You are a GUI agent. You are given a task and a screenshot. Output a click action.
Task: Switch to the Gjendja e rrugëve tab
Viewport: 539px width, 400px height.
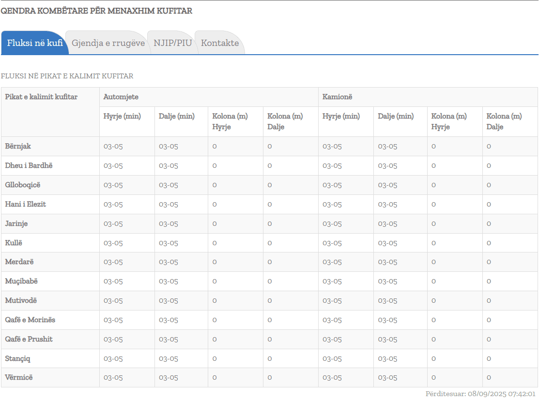pos(108,43)
